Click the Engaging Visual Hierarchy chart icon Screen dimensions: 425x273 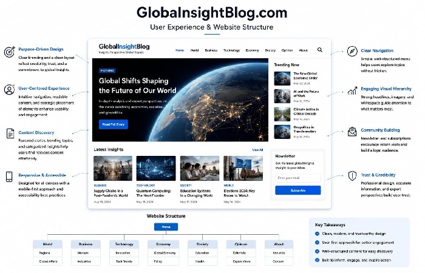[352, 91]
